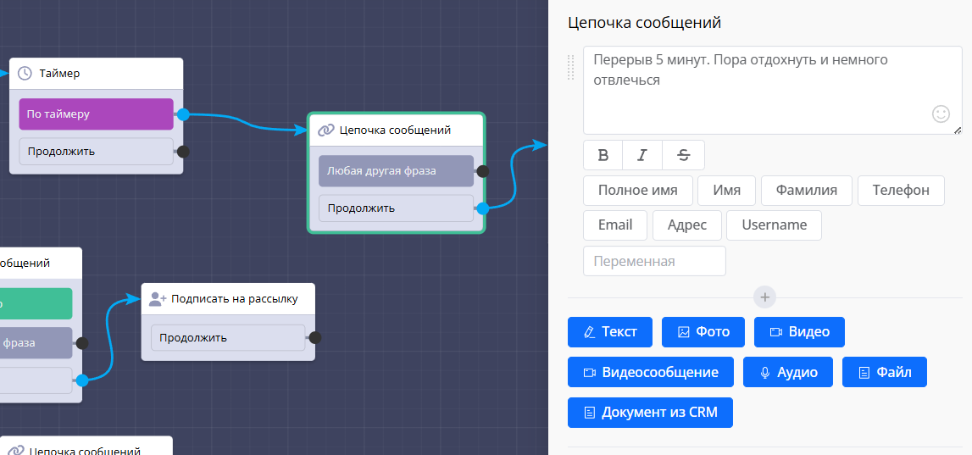Click chain link icon on selected Цепочка сообщений node
Image resolution: width=972 pixels, height=455 pixels.
pyautogui.click(x=325, y=130)
